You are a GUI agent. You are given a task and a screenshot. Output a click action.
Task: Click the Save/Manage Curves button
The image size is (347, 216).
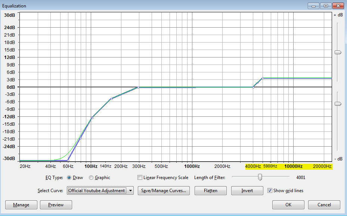pyautogui.click(x=164, y=191)
